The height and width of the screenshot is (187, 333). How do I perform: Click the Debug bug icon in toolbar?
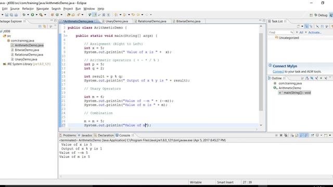pyautogui.click(x=24, y=15)
